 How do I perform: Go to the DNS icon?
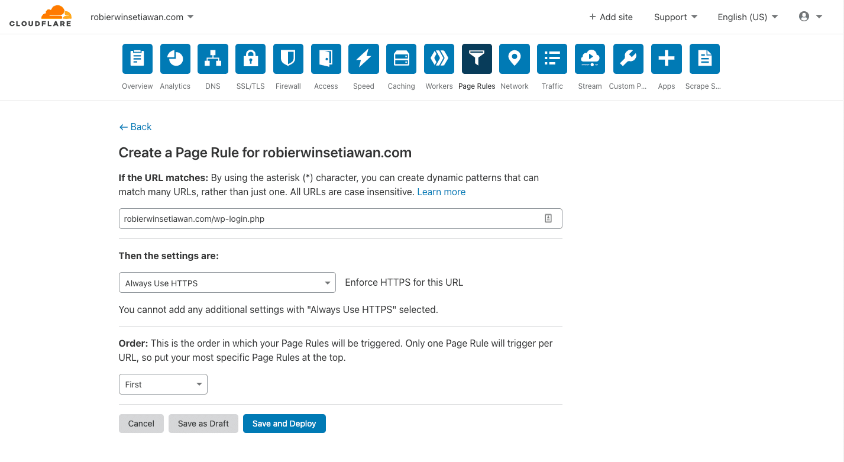click(213, 59)
